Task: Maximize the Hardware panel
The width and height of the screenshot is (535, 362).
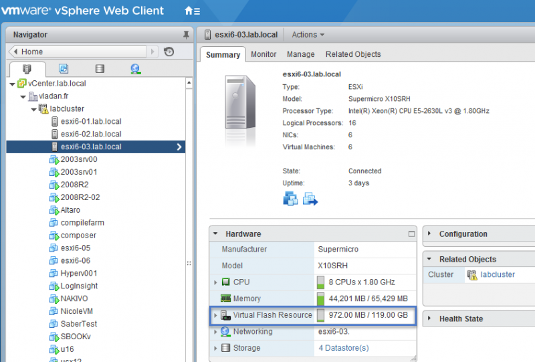Action: point(411,234)
